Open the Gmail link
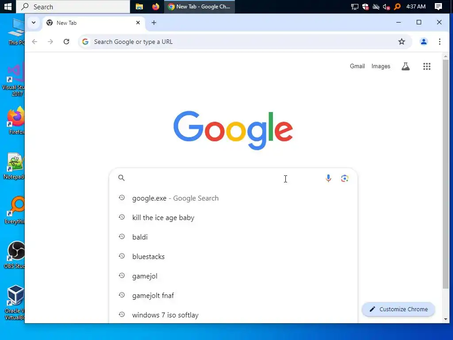This screenshot has width=453, height=340. point(357,66)
